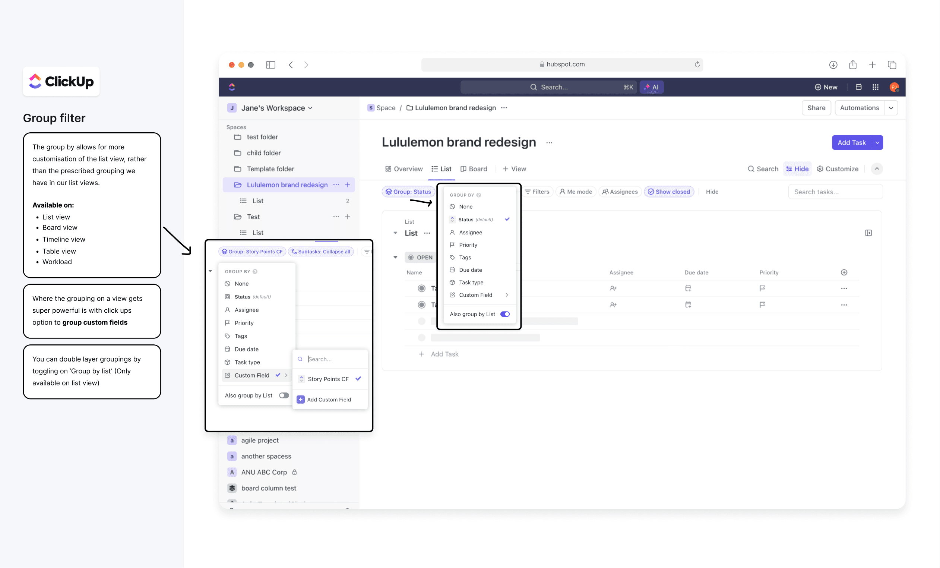Add a new view with + View
This screenshot has height=568, width=940.
click(514, 169)
